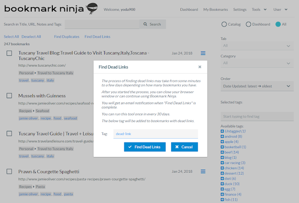299x203 pixels.
Task: Click Find Dead Links link above list
Action: 98,37
